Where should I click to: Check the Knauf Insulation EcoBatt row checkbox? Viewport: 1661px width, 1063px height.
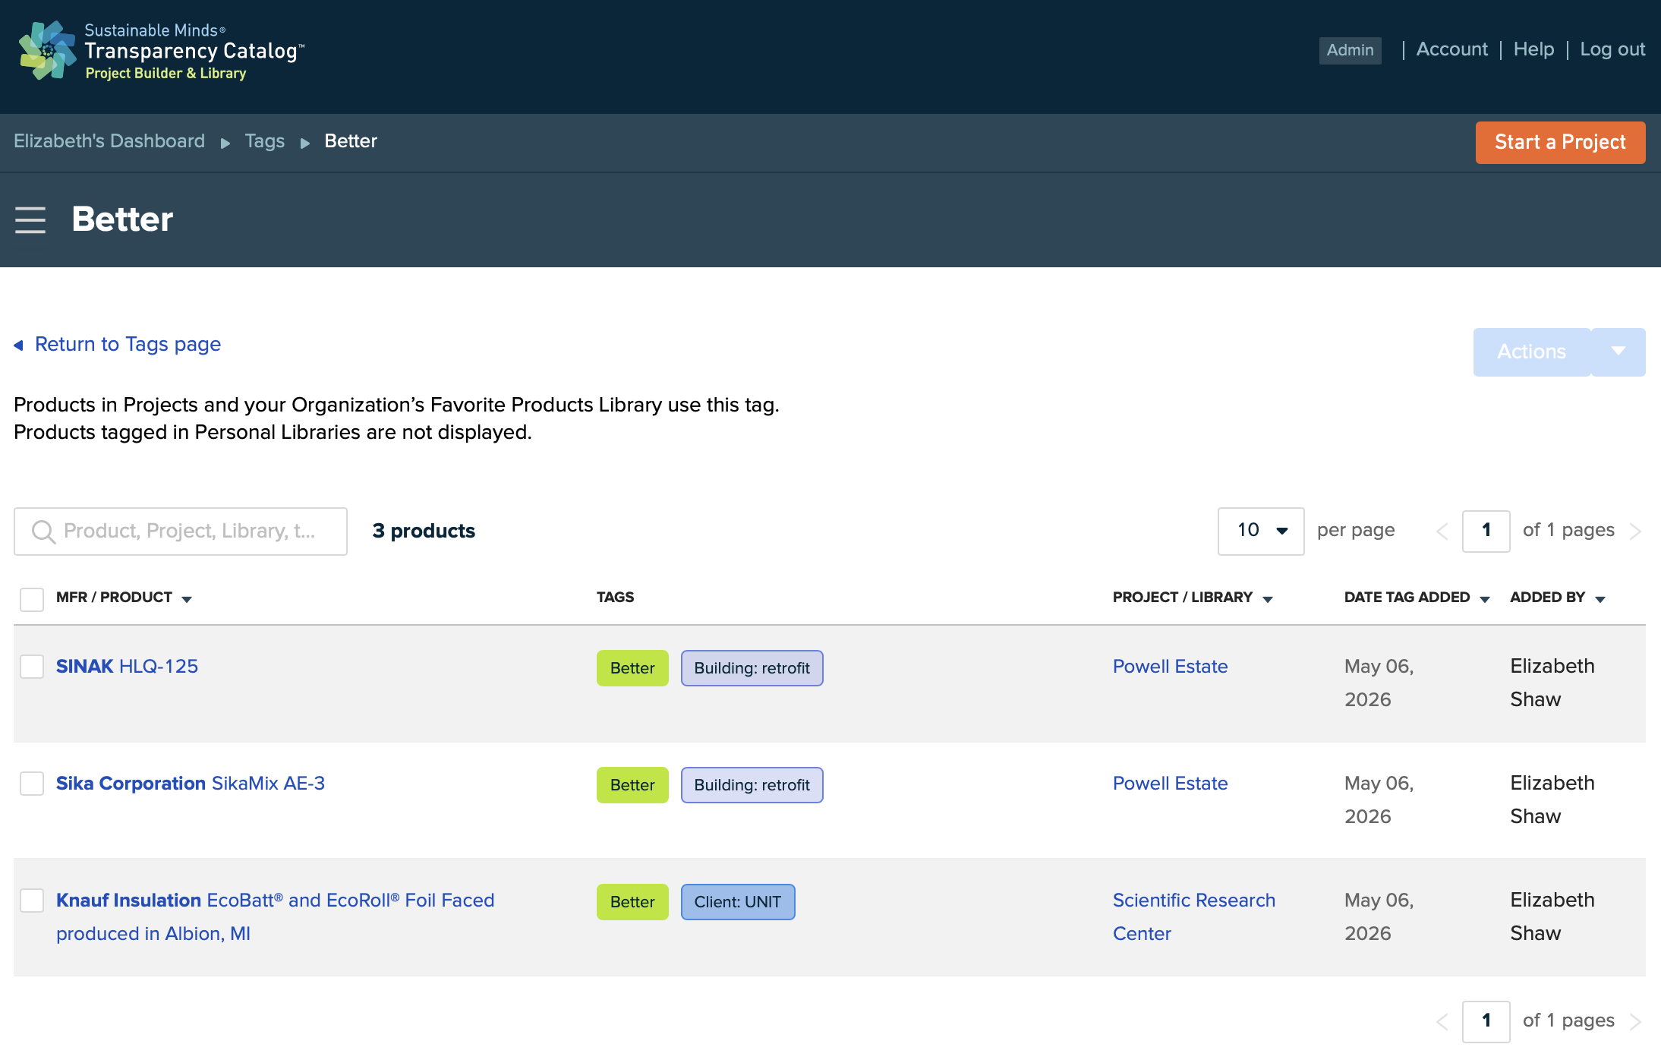(x=32, y=901)
